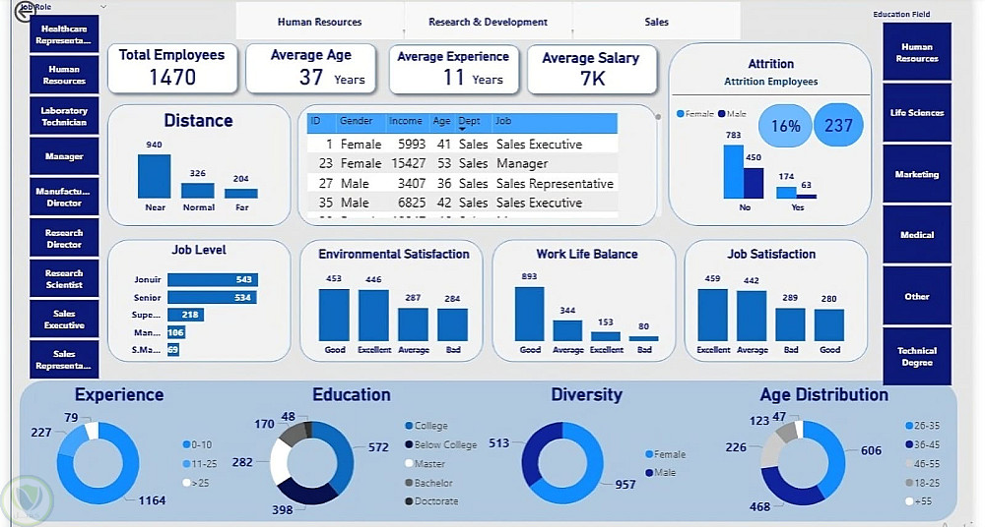
Task: Click Below College legend marker
Action: 410,444
